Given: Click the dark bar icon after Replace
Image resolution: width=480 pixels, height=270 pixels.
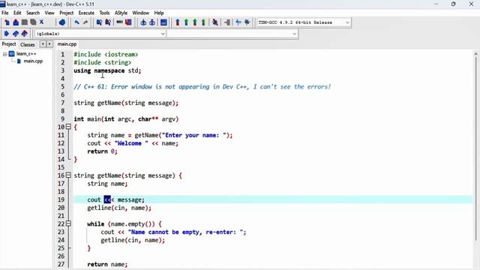Looking at the screenshot, I should coord(120,22).
